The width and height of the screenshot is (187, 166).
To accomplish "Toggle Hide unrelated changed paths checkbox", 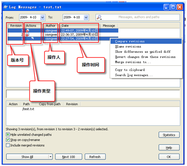I will click(x=8, y=134).
